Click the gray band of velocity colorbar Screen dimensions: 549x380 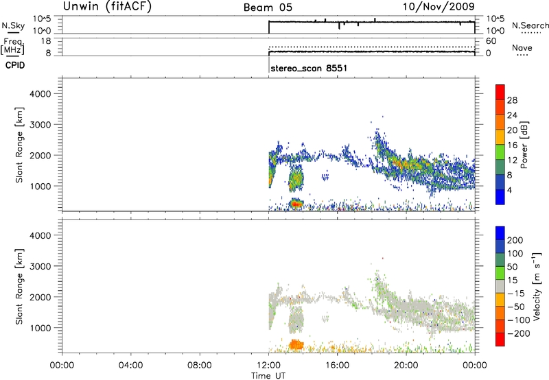[x=500, y=287]
